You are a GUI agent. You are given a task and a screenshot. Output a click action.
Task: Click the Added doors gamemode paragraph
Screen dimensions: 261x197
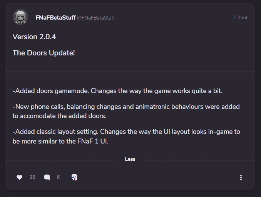tap(118, 91)
